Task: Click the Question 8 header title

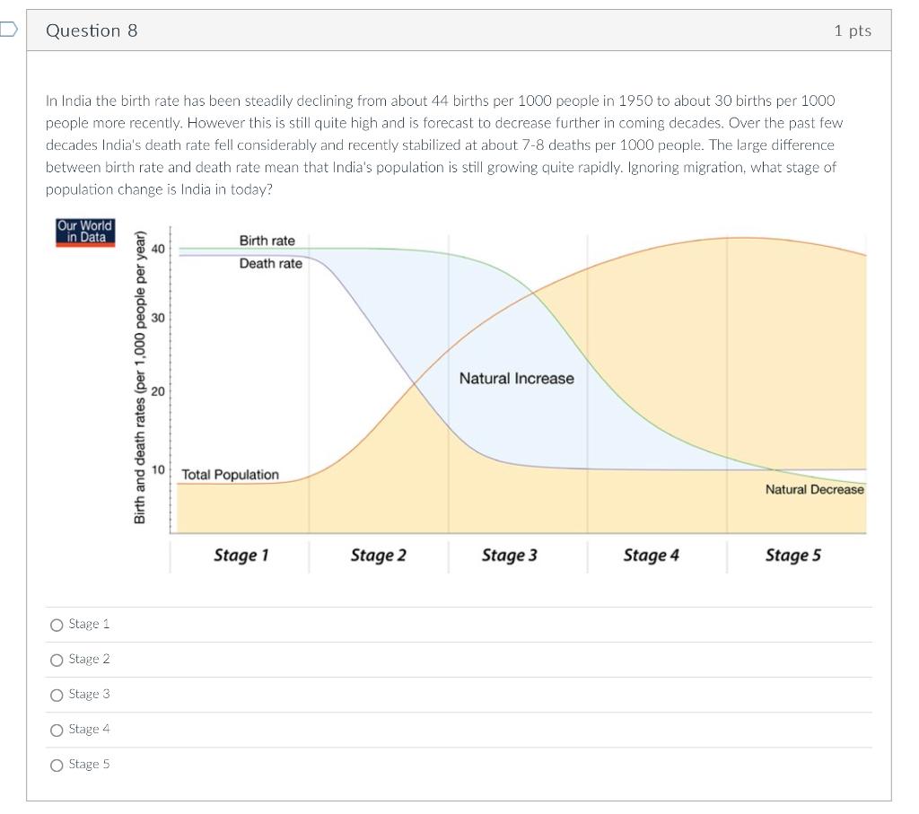Action: click(x=92, y=31)
